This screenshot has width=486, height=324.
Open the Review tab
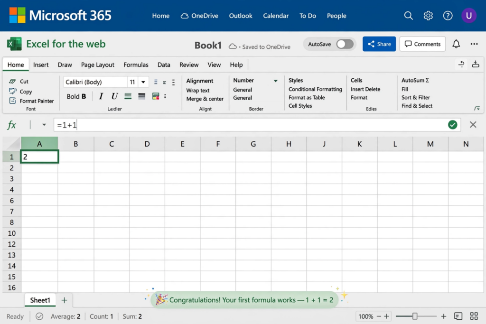[x=189, y=65]
